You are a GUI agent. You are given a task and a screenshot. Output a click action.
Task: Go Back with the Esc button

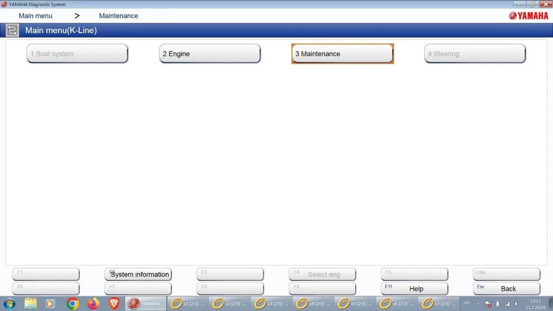(507, 288)
